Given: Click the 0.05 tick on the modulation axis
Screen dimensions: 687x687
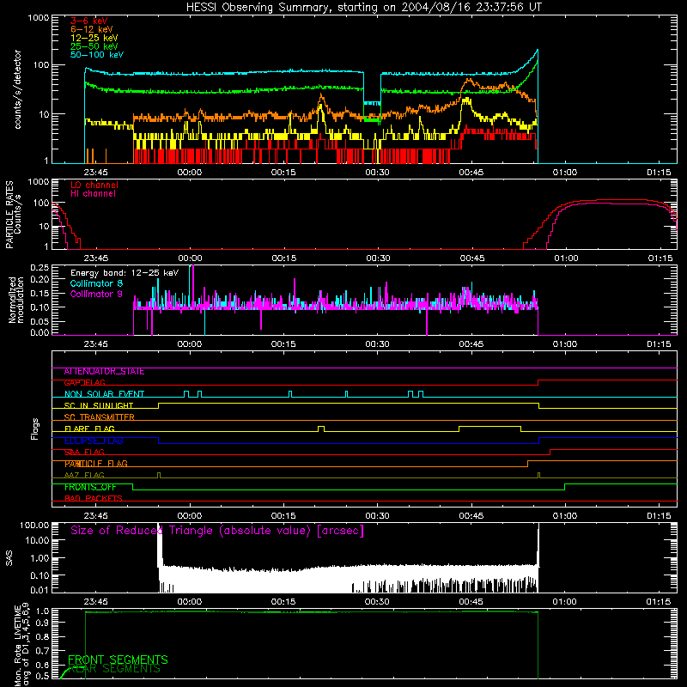Looking at the screenshot, I should coord(40,321).
